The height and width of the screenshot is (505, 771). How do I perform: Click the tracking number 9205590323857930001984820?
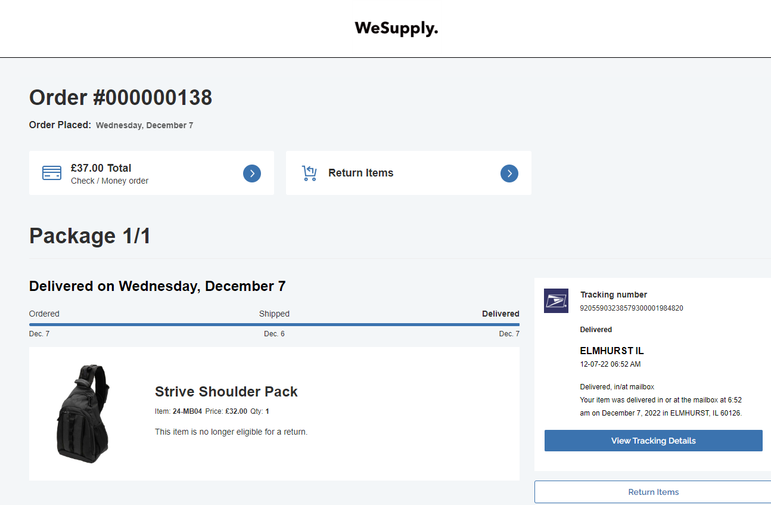click(632, 308)
